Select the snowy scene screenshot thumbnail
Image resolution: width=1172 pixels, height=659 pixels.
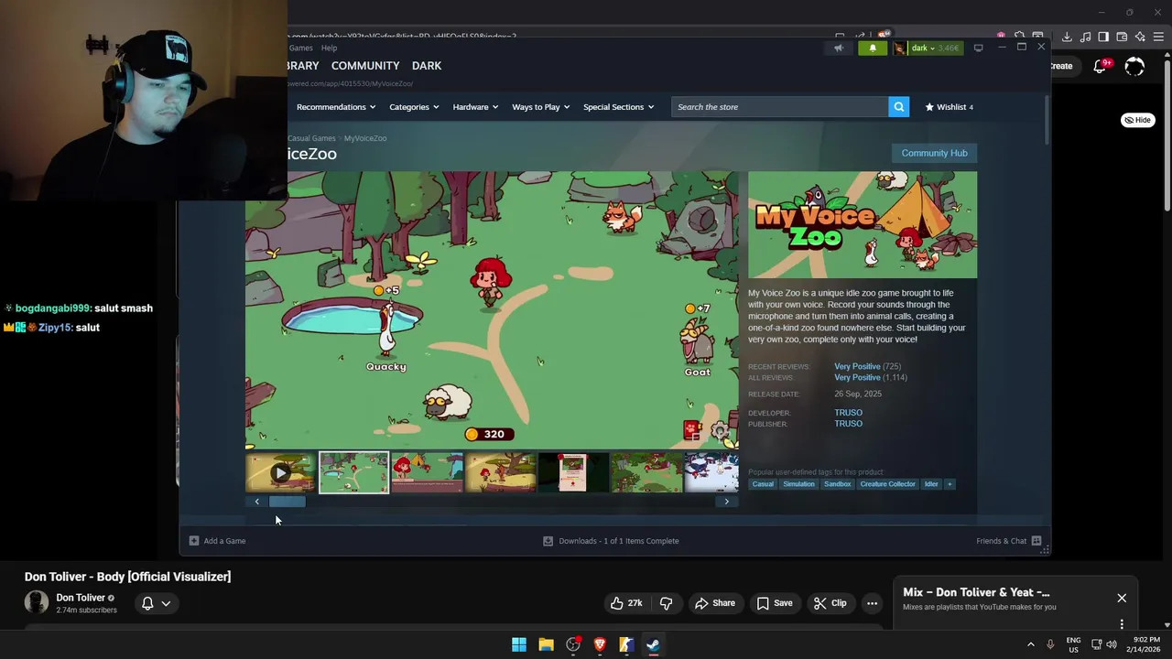711,473
